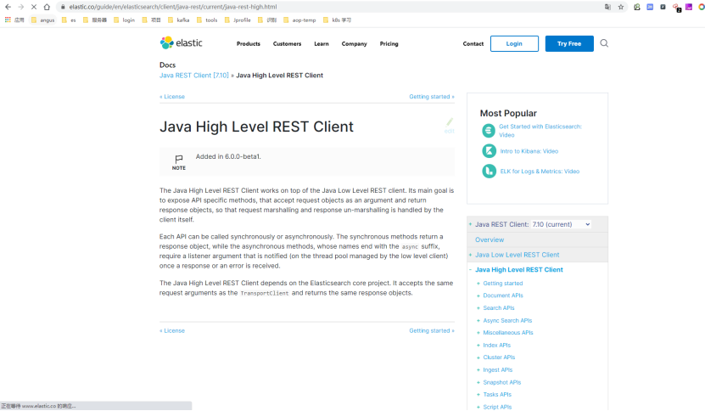The height and width of the screenshot is (411, 705).
Task: Collapse Java High Level REST Client section
Action: [x=470, y=270]
